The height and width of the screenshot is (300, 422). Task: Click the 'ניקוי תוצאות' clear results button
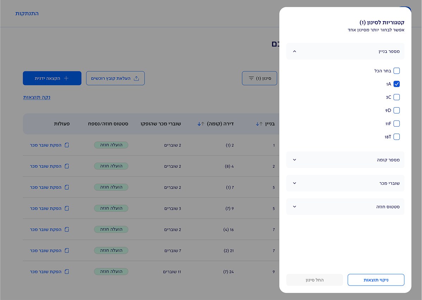point(376,280)
